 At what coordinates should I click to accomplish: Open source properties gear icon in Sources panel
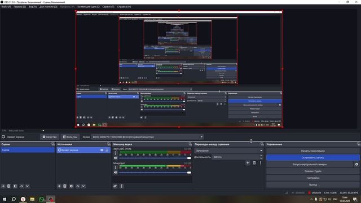pos(71,186)
